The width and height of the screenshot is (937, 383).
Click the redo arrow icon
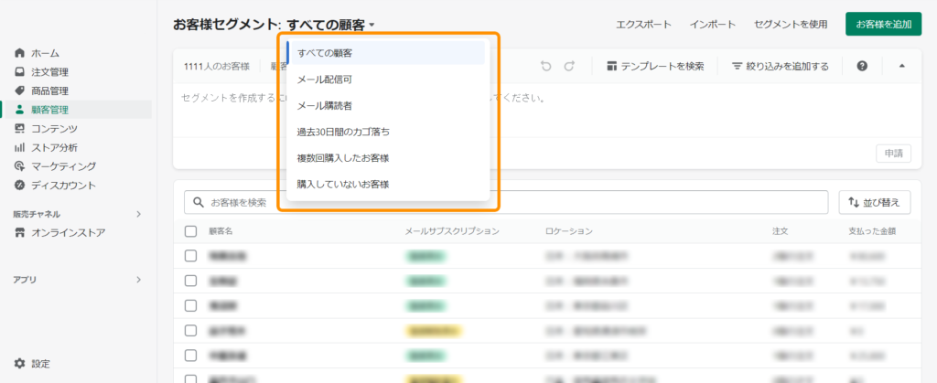click(569, 66)
